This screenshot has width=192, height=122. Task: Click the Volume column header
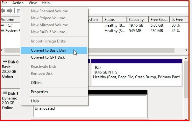pos(10,20)
